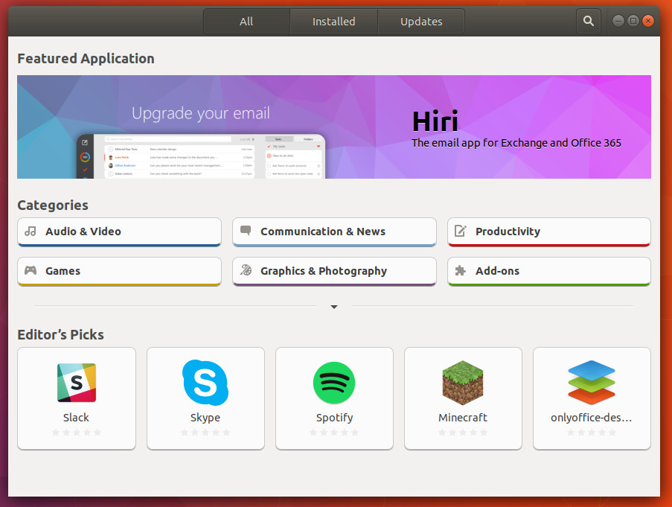Open the Games category
The image size is (672, 507).
(x=120, y=271)
